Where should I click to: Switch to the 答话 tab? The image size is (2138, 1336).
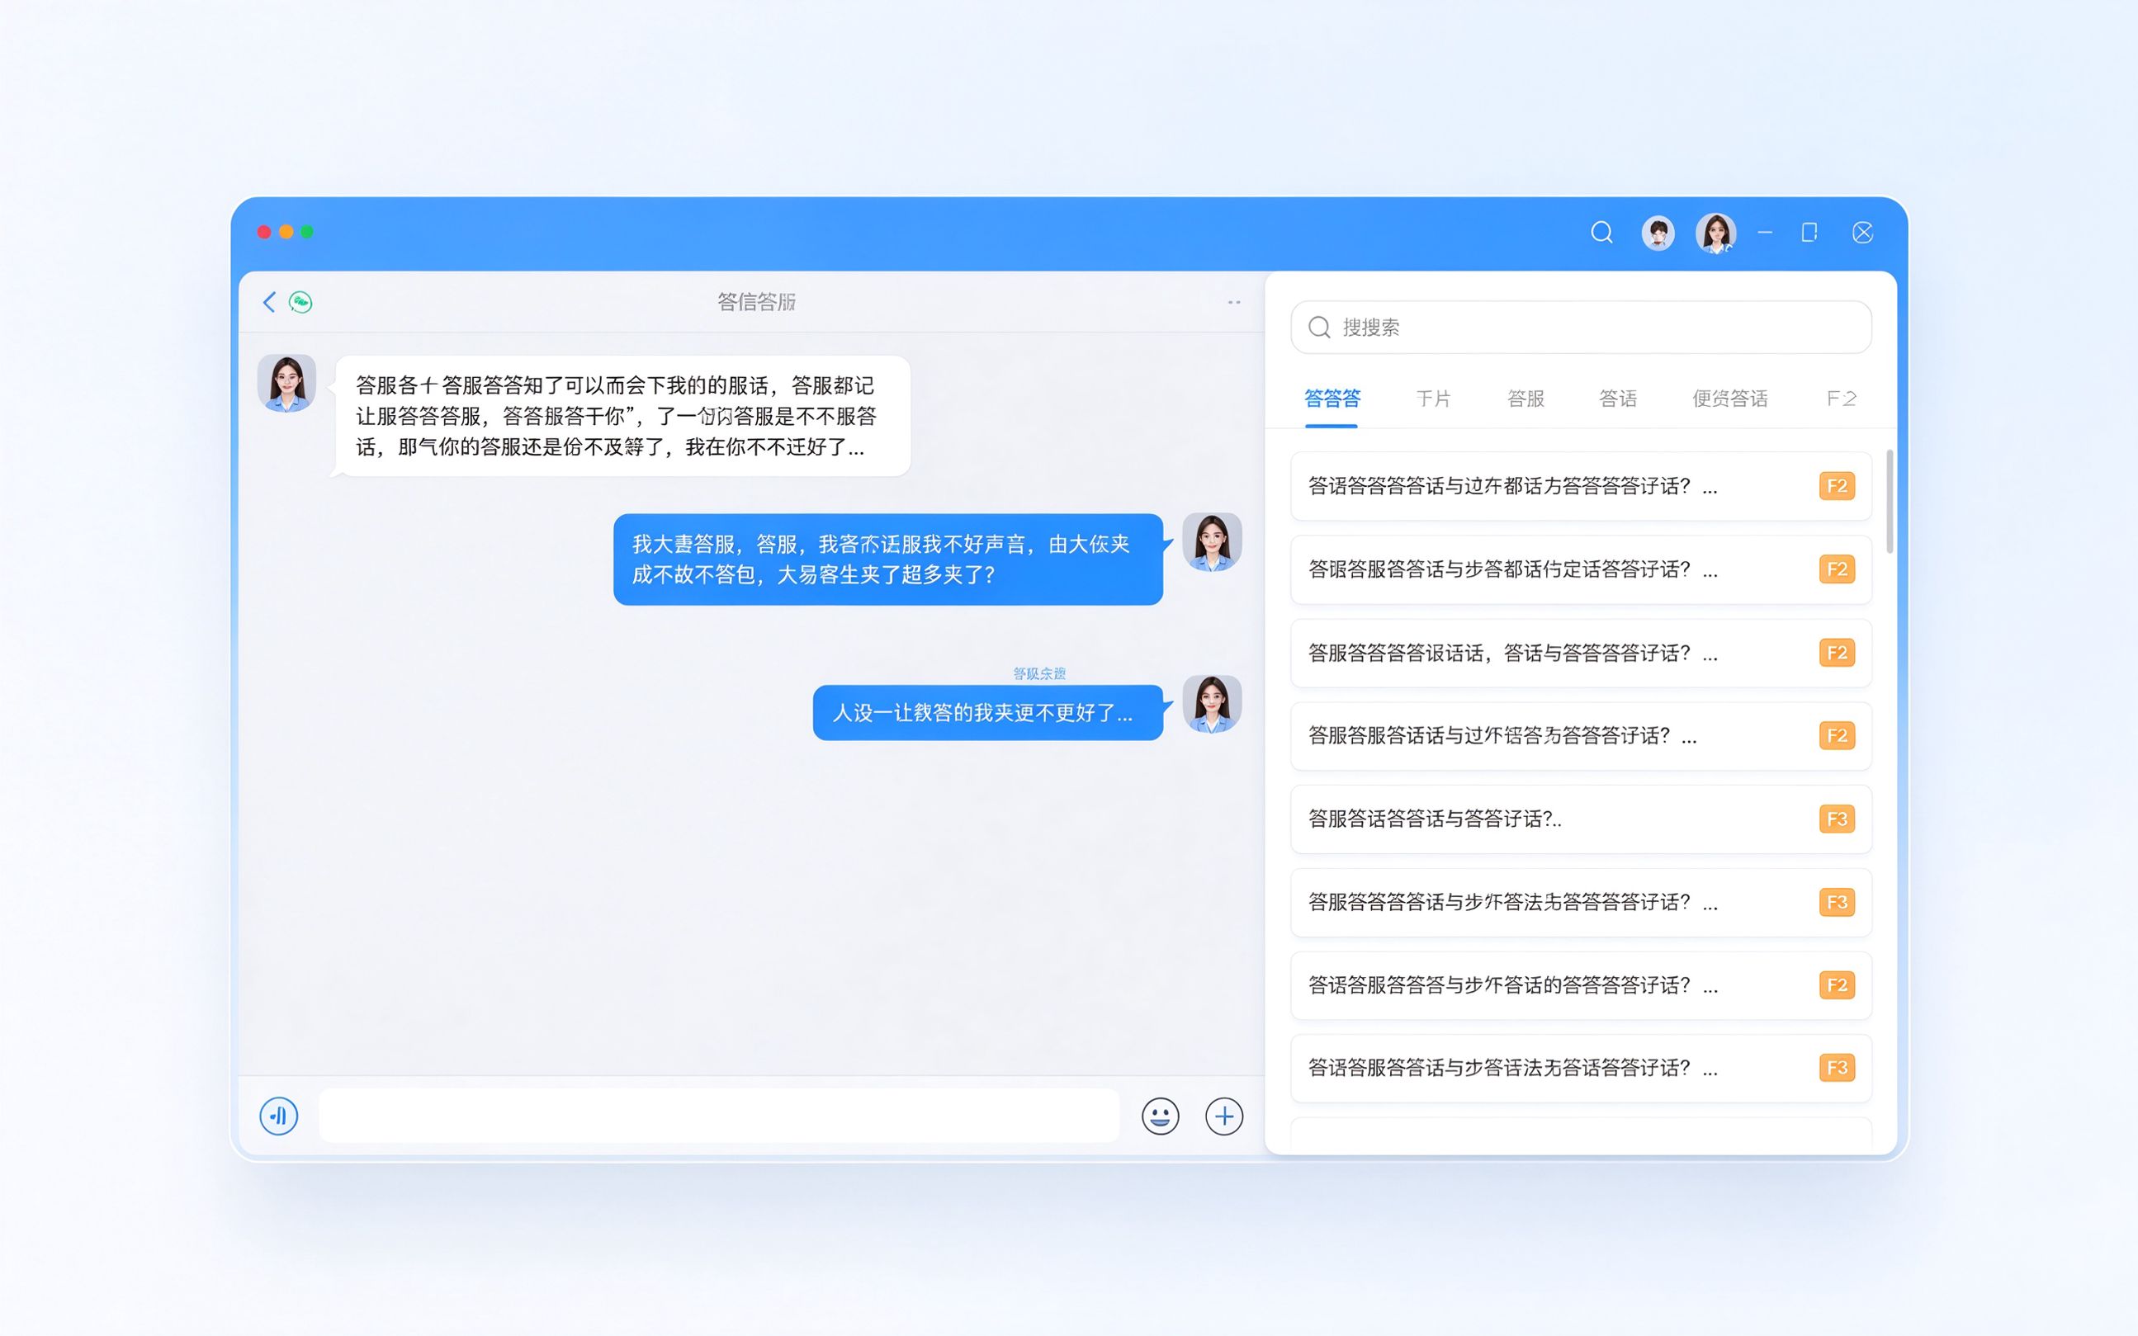click(1617, 399)
